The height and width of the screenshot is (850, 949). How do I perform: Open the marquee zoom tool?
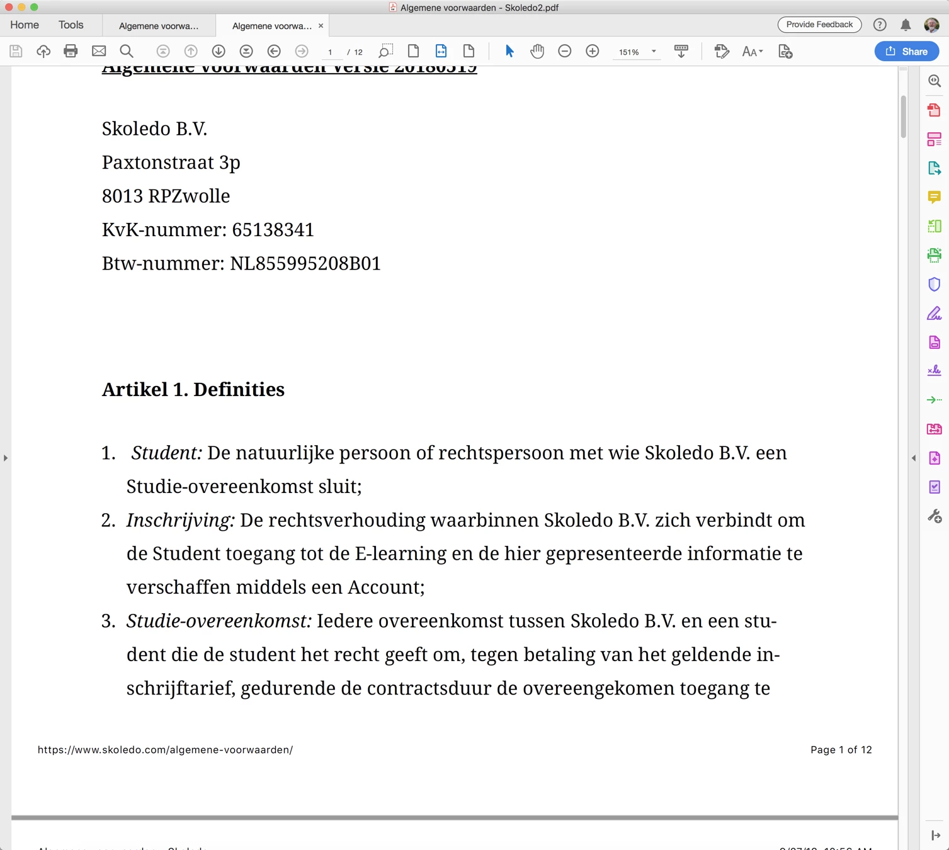385,51
